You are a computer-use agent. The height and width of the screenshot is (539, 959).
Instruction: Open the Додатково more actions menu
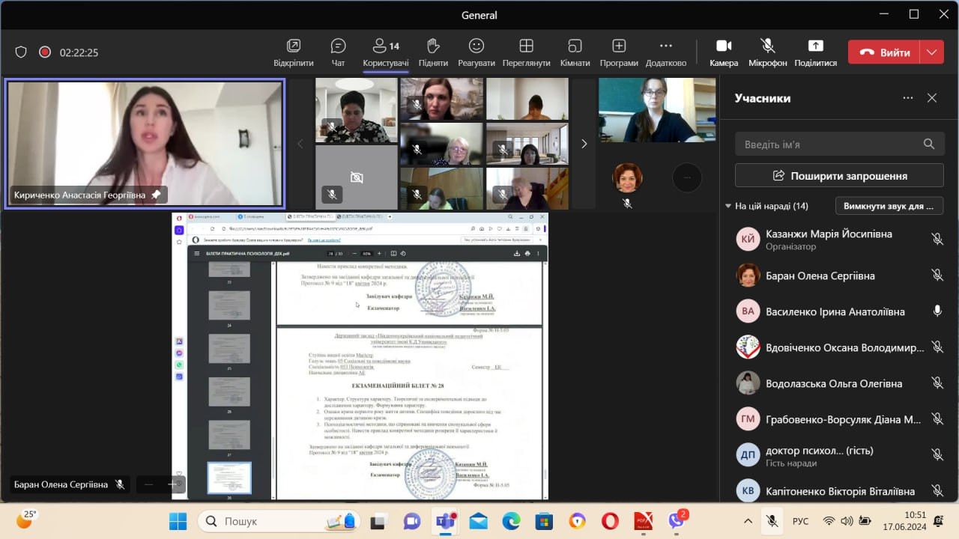(666, 52)
